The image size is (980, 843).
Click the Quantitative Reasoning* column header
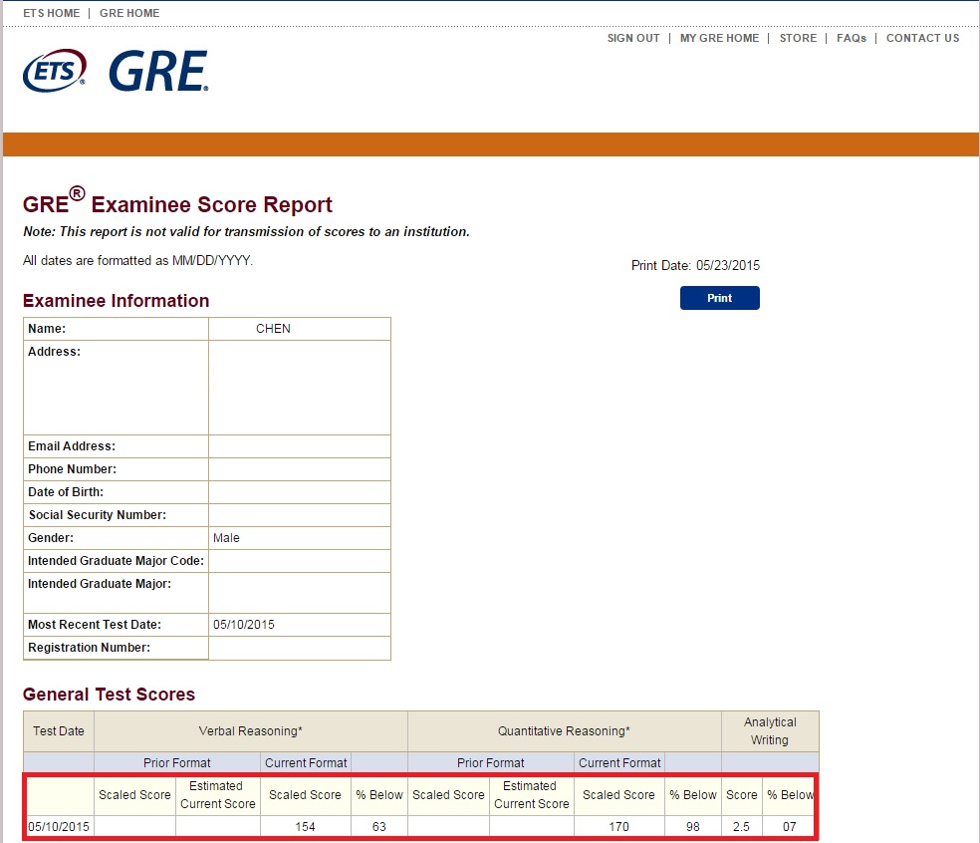pos(564,731)
